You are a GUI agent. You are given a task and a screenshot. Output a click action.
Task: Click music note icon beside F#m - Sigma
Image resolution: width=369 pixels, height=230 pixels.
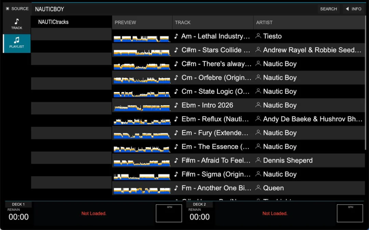point(176,174)
